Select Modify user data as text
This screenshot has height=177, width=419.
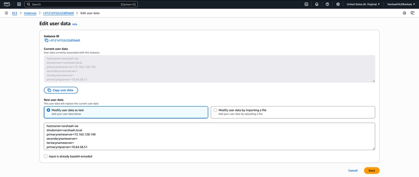click(x=126, y=112)
